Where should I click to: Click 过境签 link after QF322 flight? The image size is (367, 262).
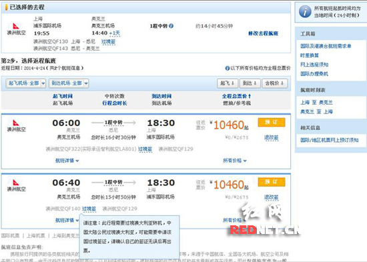point(145,149)
